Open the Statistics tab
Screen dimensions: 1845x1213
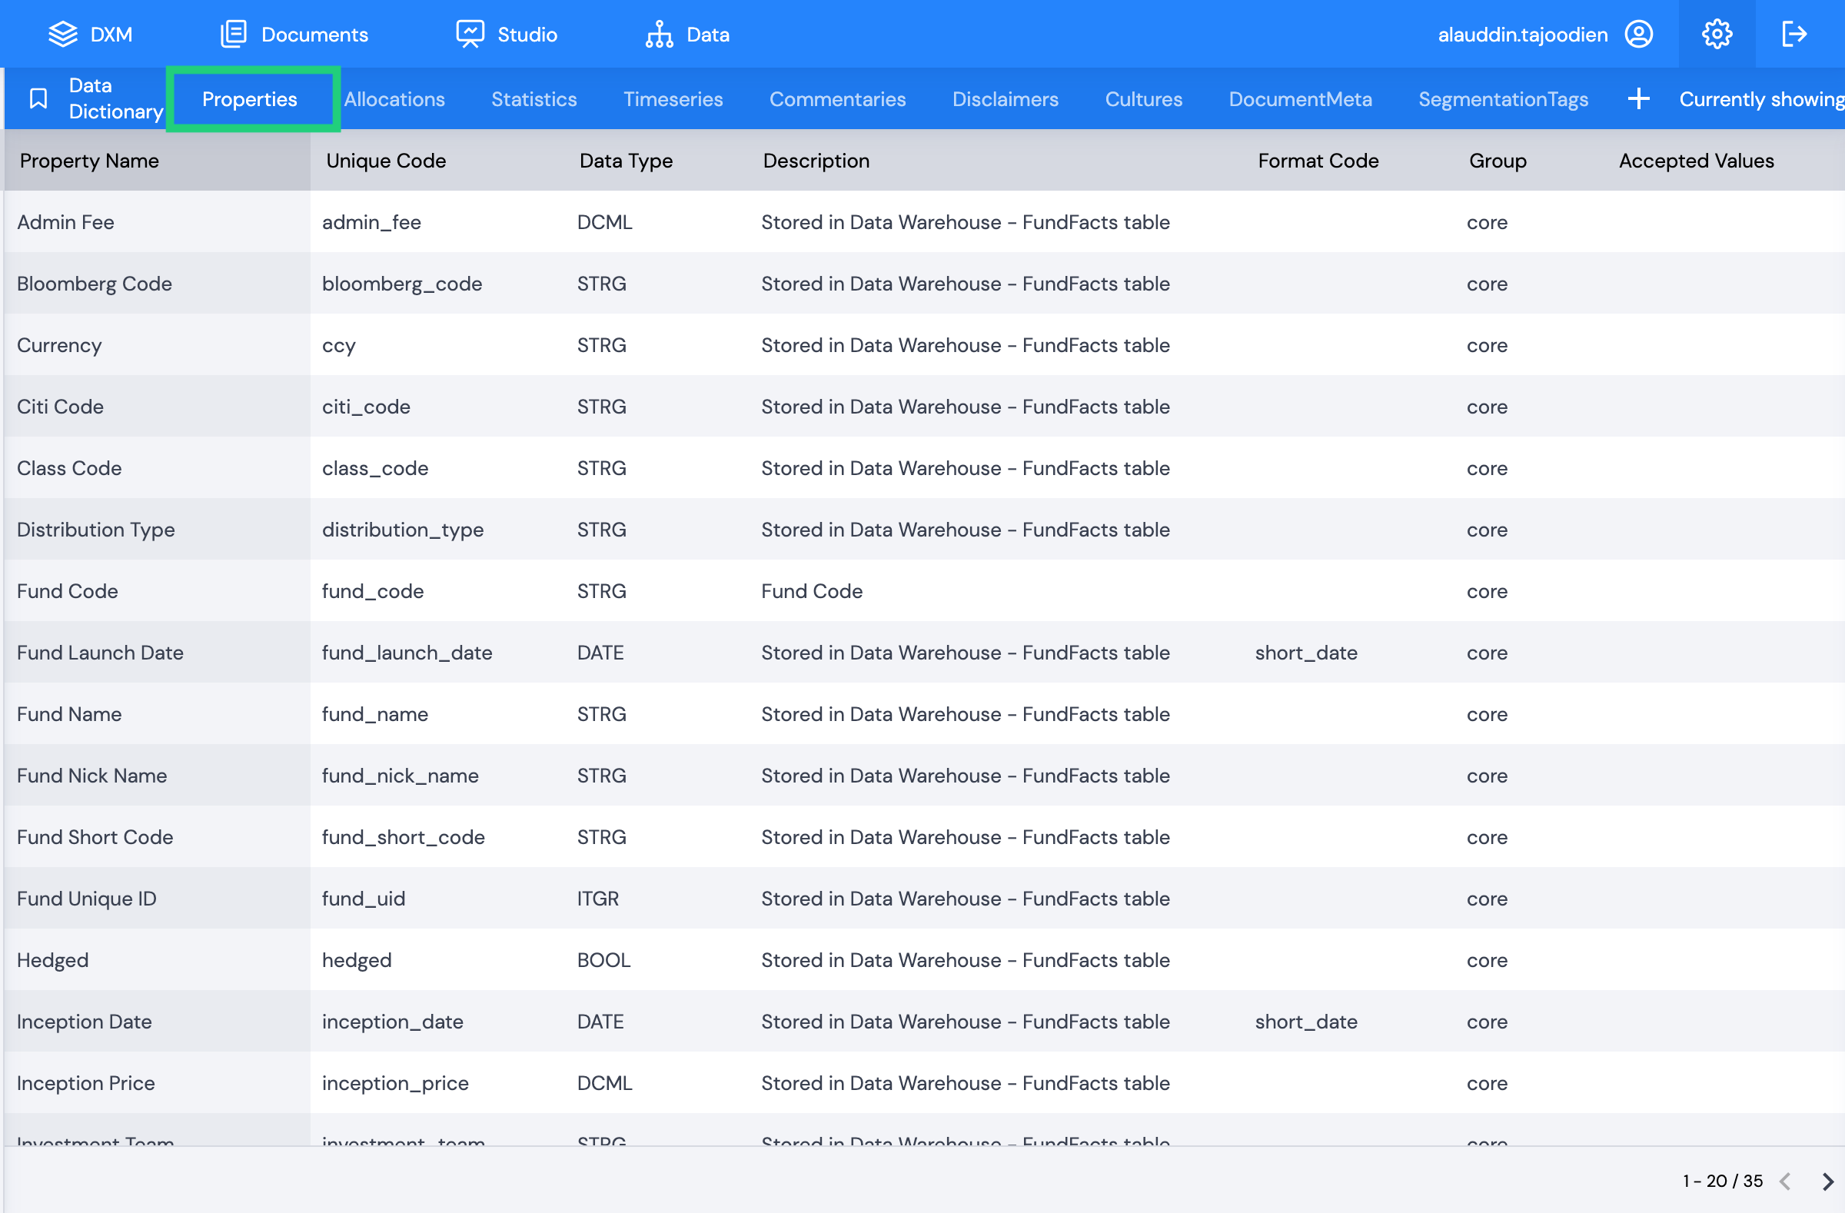[534, 99]
